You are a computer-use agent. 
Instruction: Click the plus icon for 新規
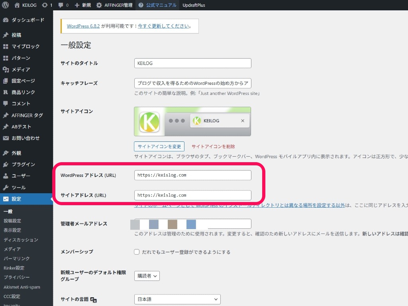(77, 5)
